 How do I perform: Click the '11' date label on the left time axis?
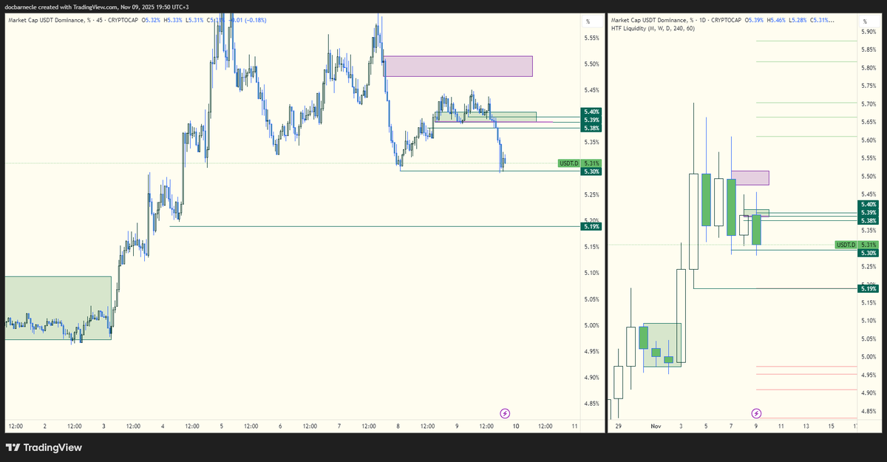pyautogui.click(x=574, y=426)
